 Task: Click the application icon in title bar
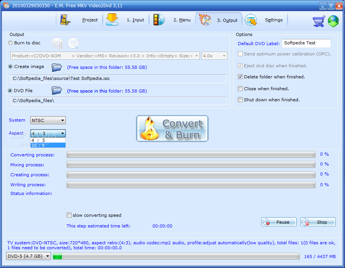(6, 5)
